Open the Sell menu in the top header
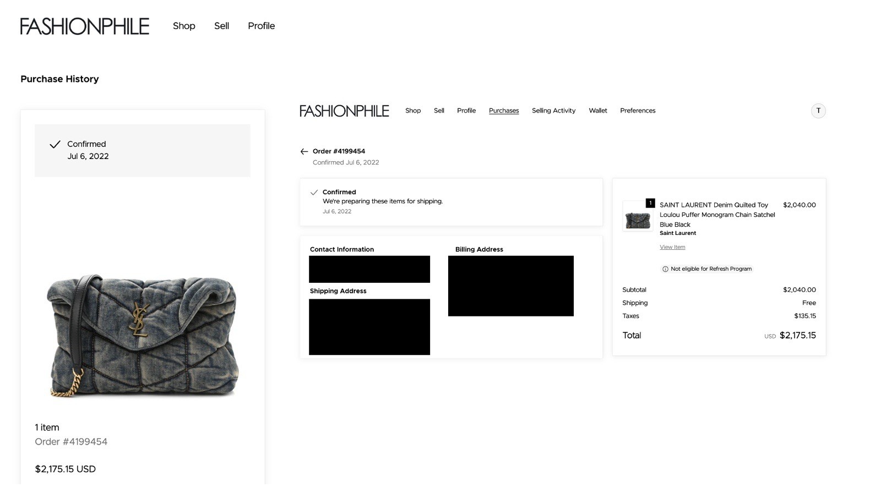Screen dimensions: 881x487 (221, 26)
